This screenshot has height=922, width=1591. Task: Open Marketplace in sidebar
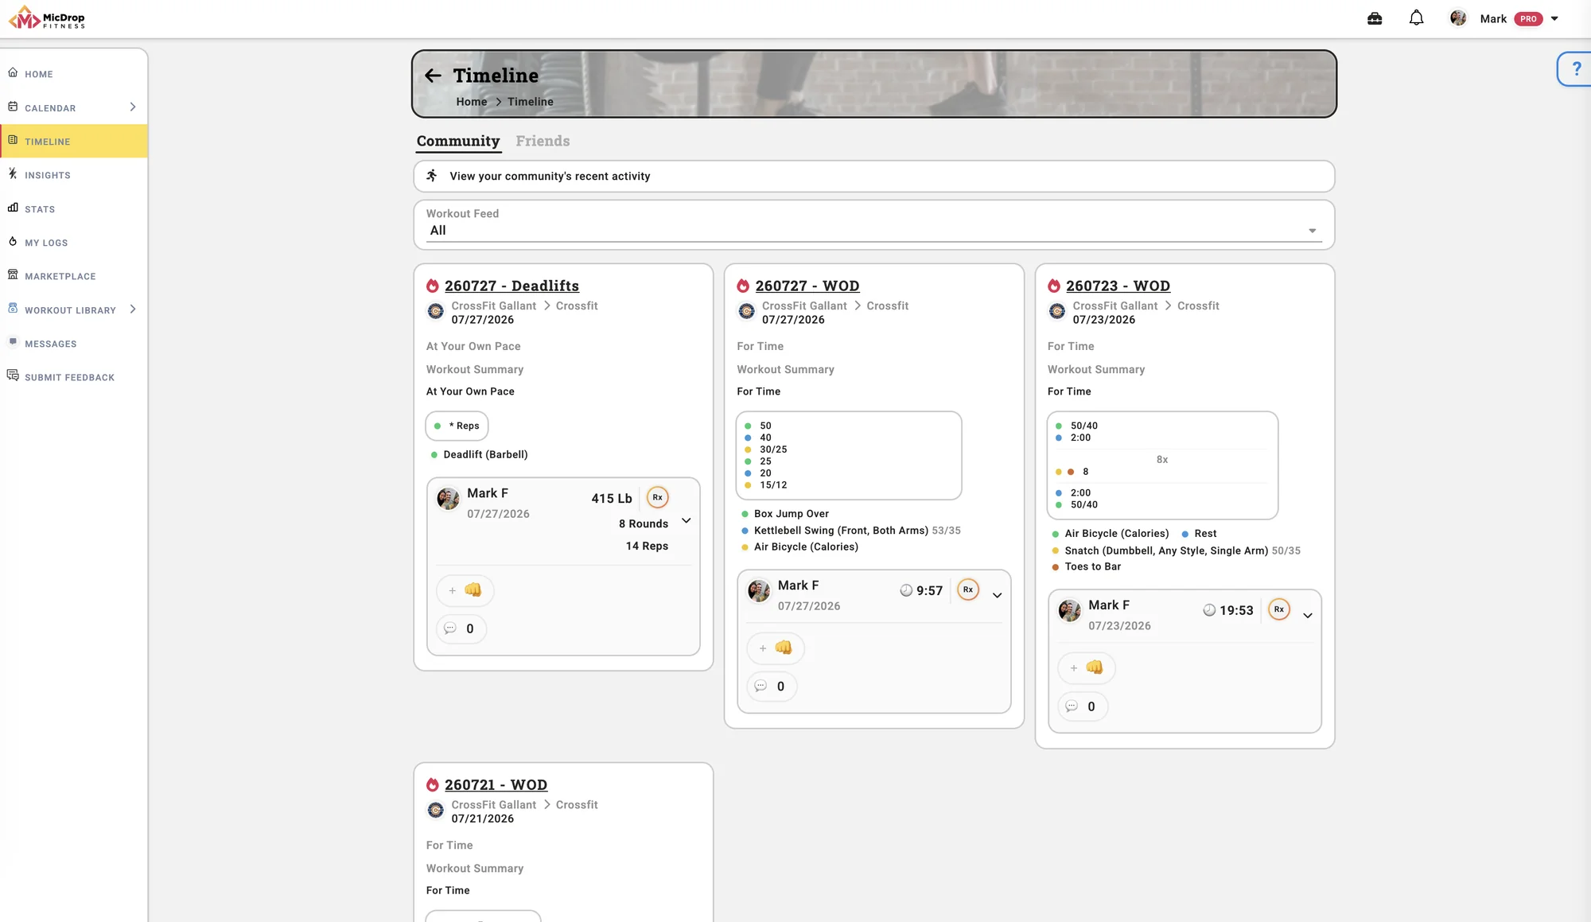pyautogui.click(x=73, y=276)
